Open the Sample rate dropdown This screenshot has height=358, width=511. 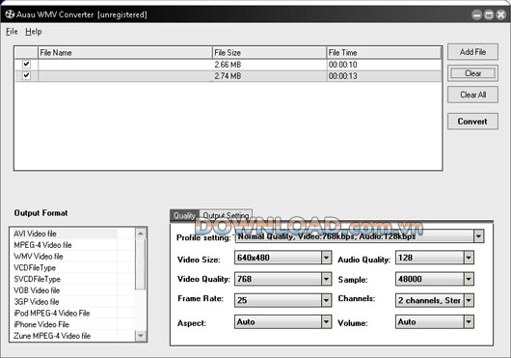[469, 279]
